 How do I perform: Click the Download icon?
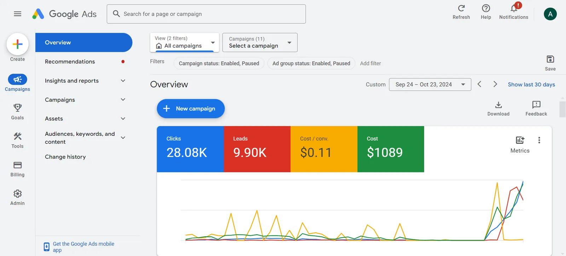pos(498,105)
